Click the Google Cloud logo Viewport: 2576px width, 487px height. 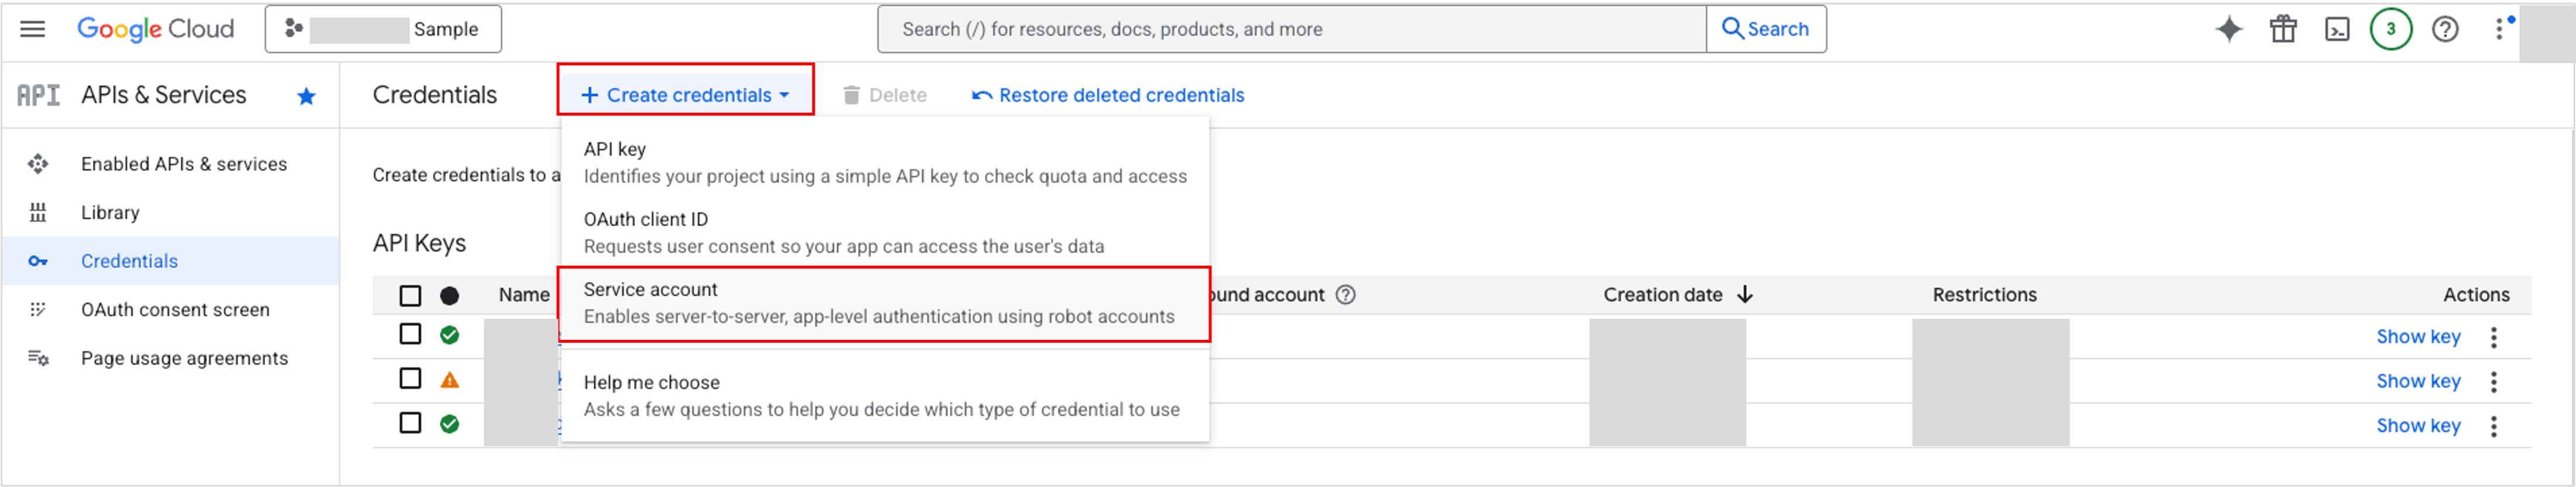coord(155,29)
